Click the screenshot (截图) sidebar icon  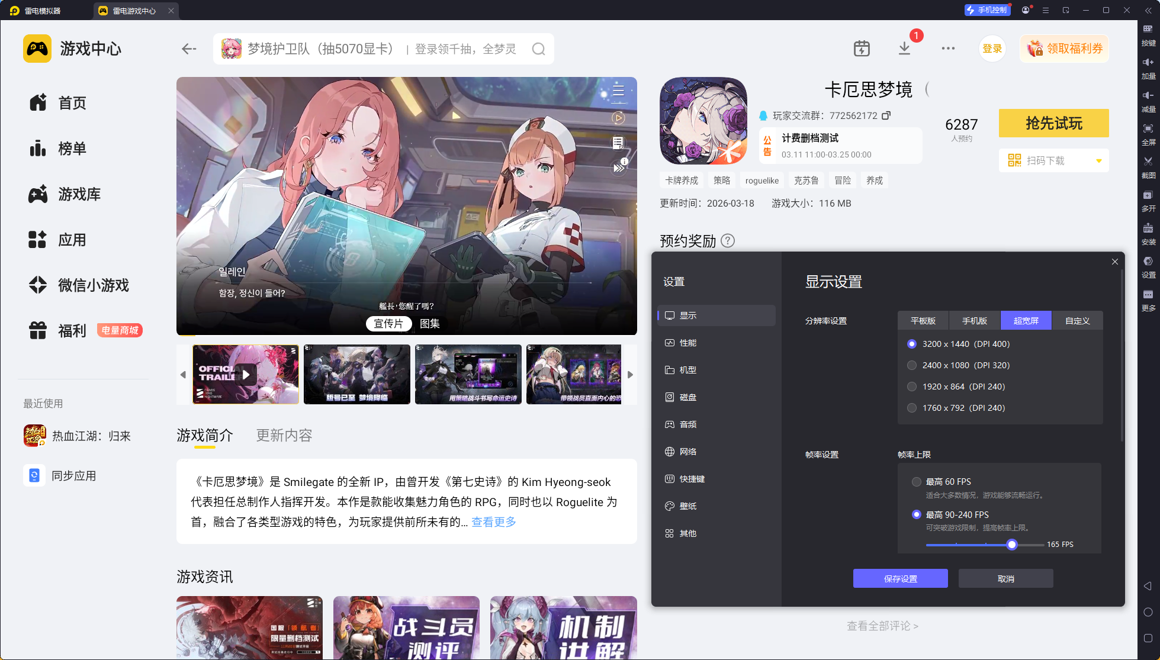[1148, 161]
